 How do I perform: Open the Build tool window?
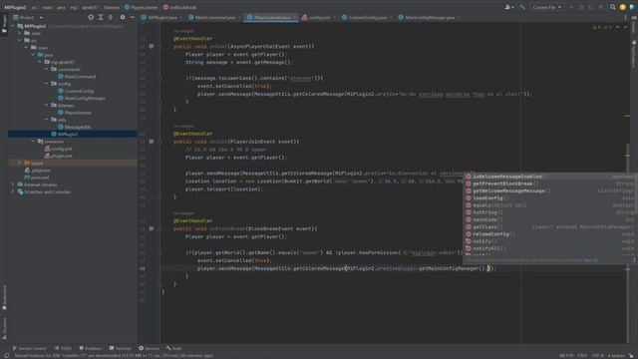click(x=174, y=348)
